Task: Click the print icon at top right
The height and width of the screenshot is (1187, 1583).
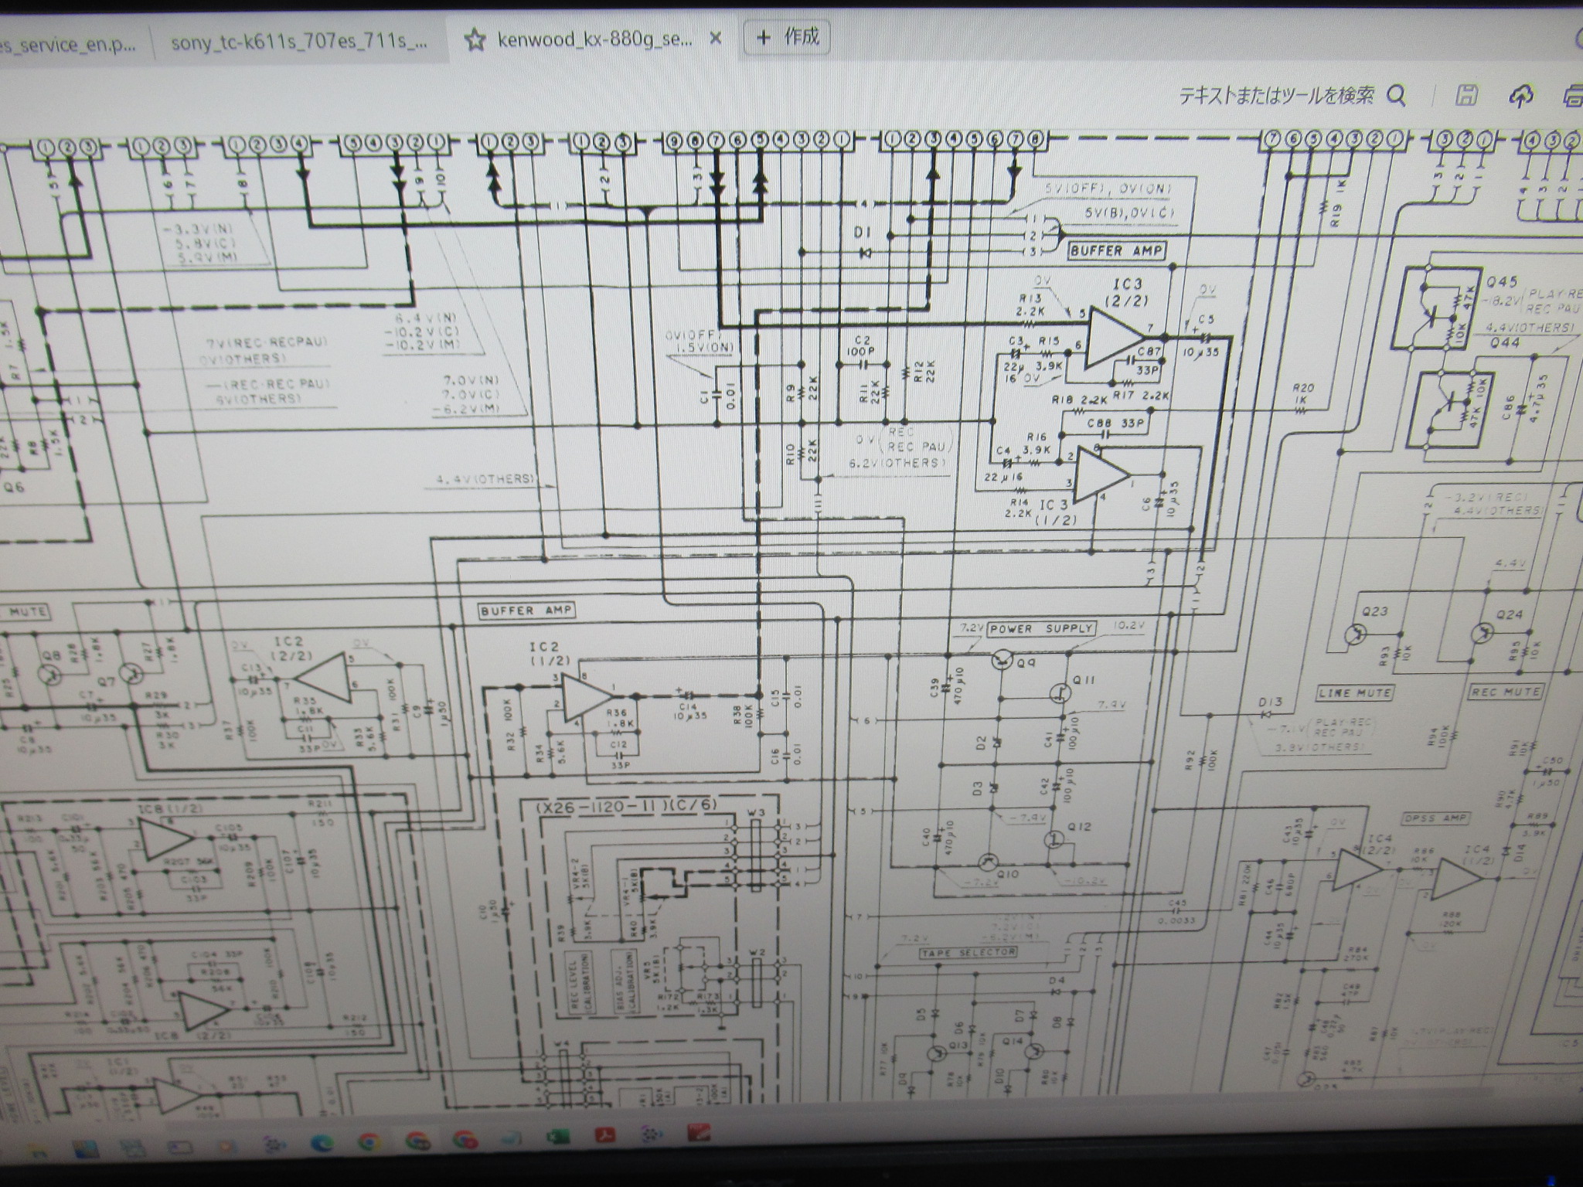Action: pos(1572,97)
